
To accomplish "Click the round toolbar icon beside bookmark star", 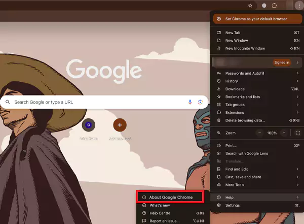I will pyautogui.click(x=264, y=6).
